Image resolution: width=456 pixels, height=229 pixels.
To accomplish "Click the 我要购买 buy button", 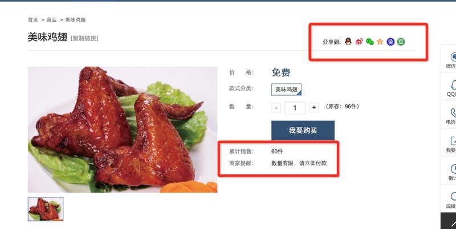I will coord(303,130).
